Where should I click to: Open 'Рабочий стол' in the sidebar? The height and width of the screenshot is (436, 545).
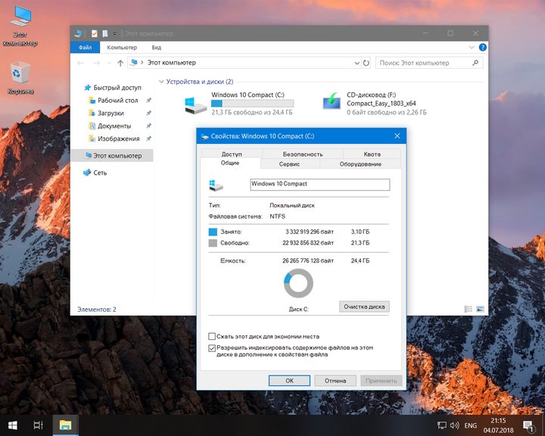click(x=118, y=101)
